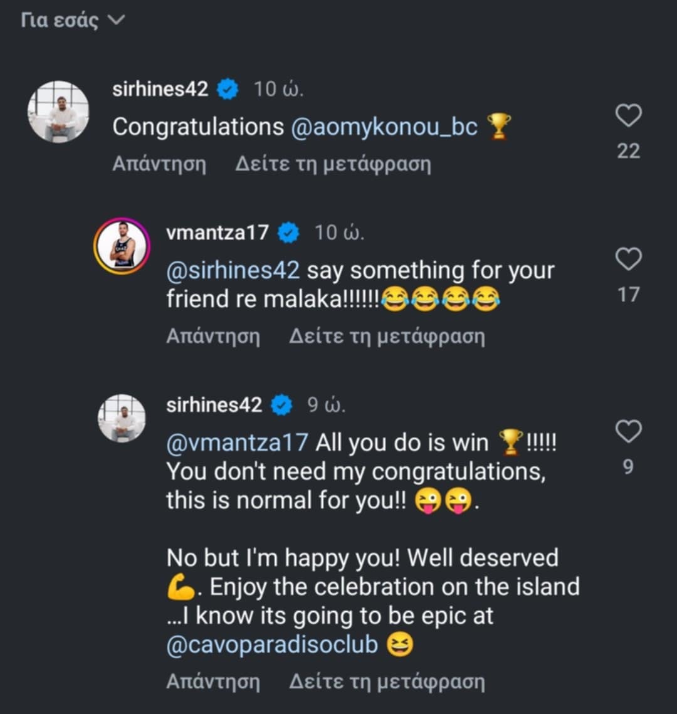Like vmantza17's reply comment

(x=628, y=259)
